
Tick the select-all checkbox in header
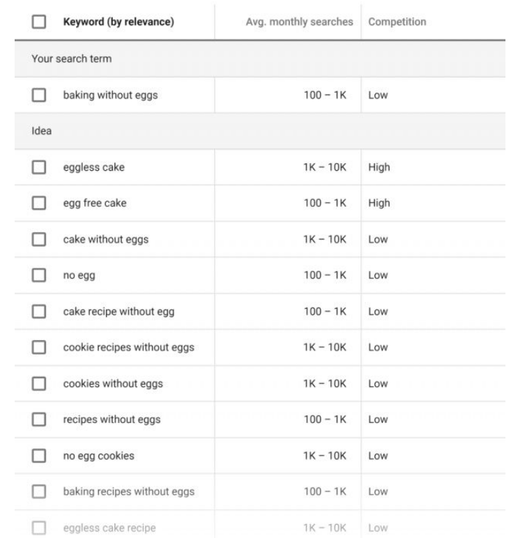tap(39, 22)
